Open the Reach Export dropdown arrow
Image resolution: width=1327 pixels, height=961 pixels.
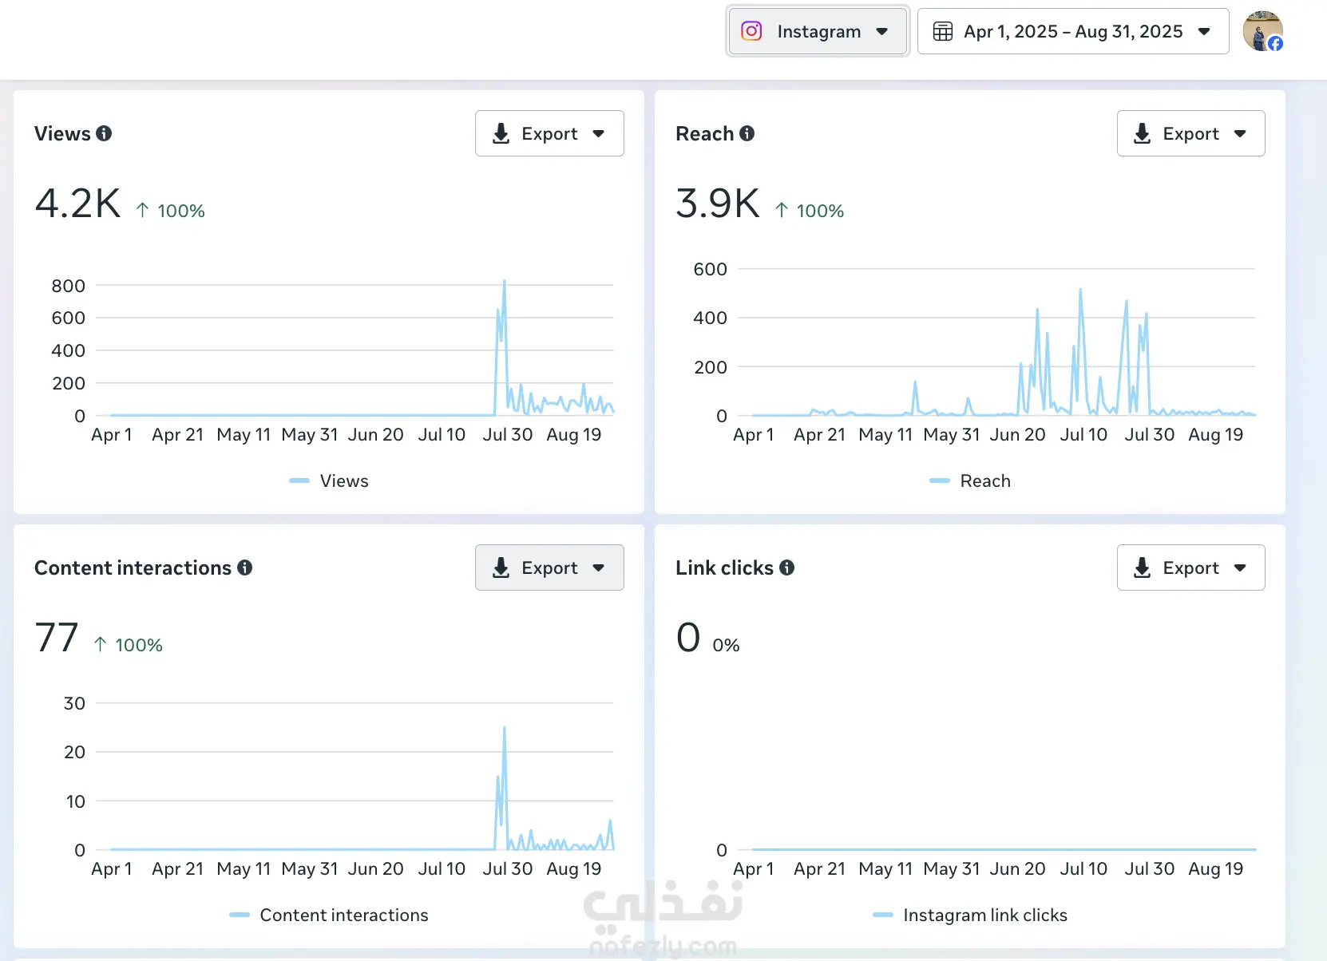[1240, 133]
